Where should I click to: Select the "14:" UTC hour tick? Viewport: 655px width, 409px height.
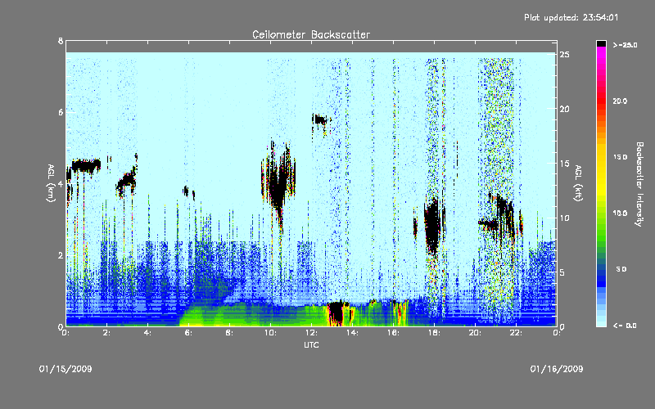point(353,333)
